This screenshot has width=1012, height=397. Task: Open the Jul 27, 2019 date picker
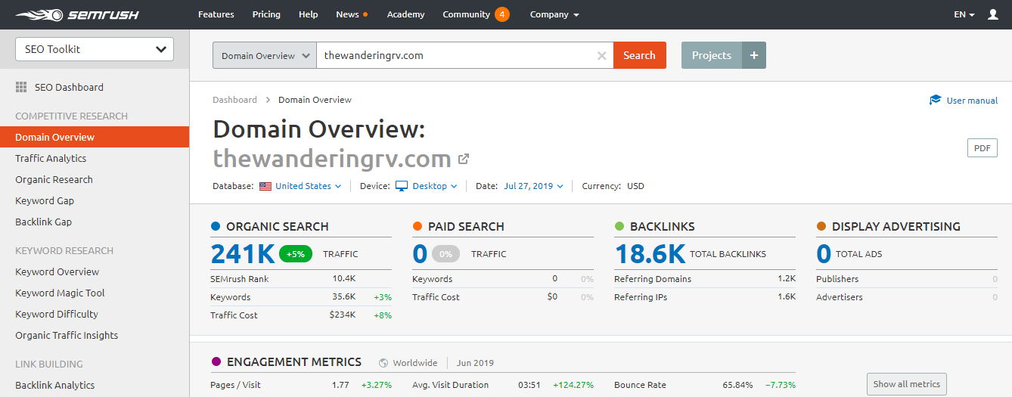pyautogui.click(x=533, y=186)
